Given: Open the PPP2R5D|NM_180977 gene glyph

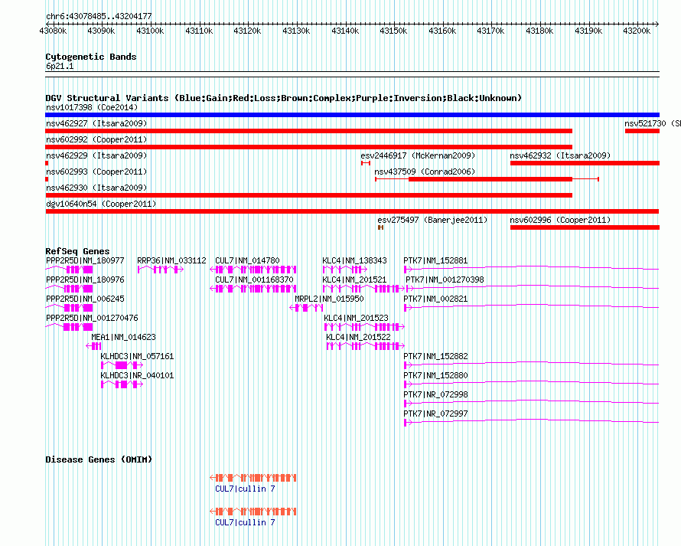Looking at the screenshot, I should (69, 270).
